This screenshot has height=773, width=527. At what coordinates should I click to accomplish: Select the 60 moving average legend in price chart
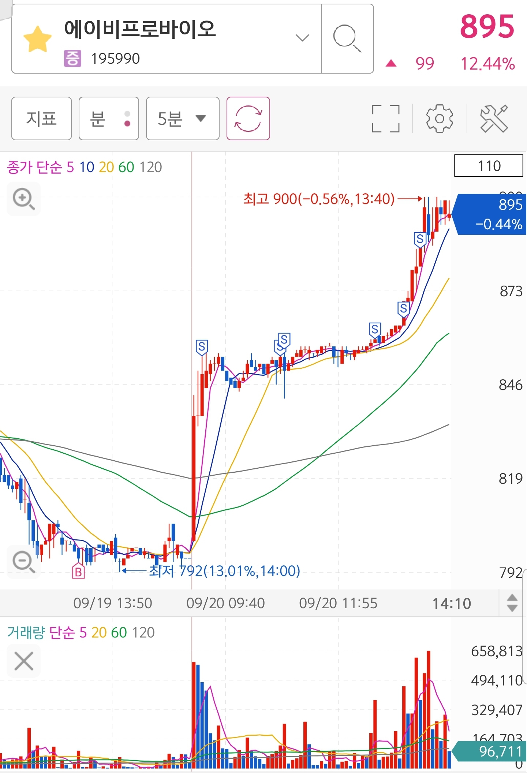coord(126,167)
